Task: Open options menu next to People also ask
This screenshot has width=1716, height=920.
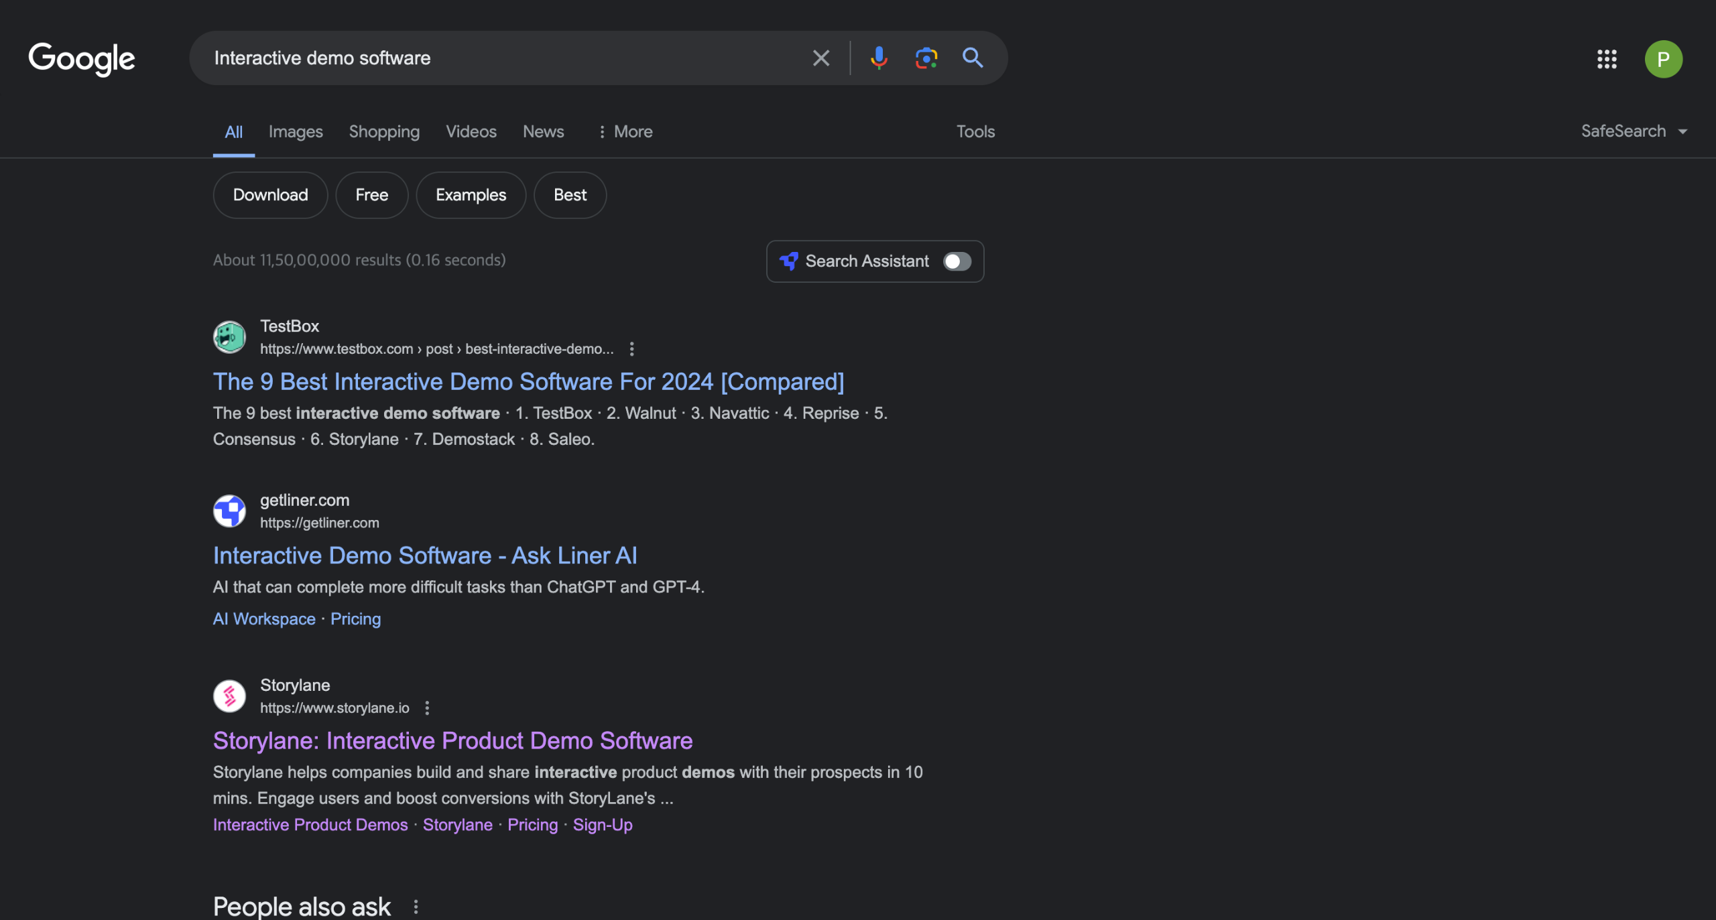Action: coord(416,907)
